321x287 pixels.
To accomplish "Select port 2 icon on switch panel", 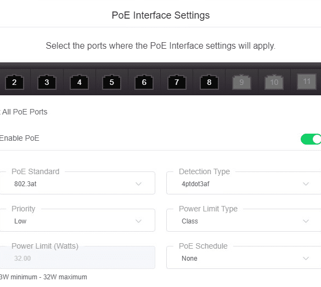I will [x=14, y=82].
